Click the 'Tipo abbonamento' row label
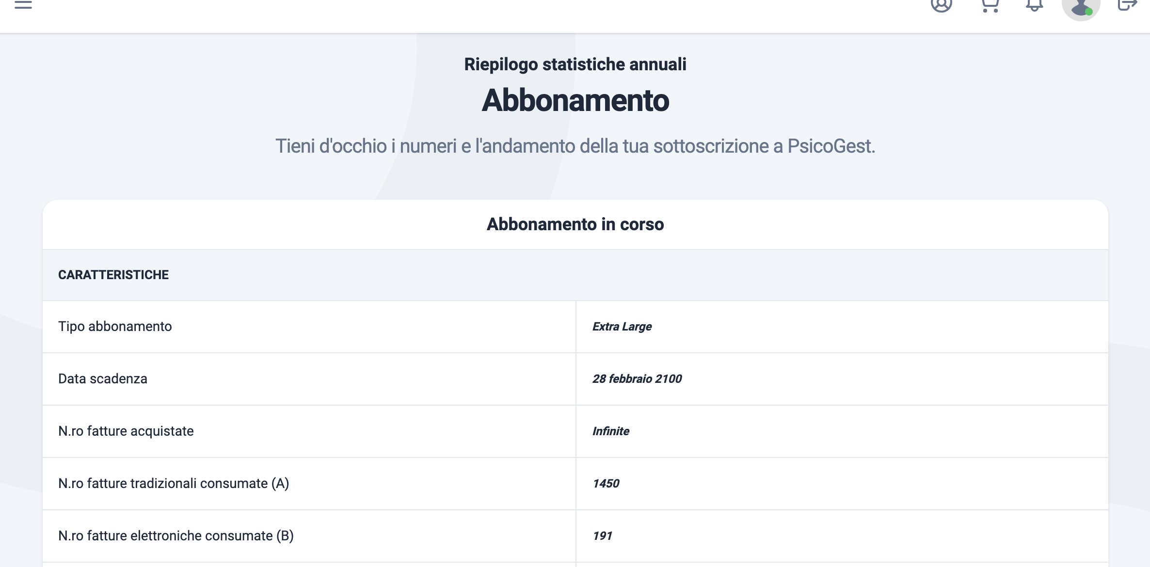Screen dimensions: 1150x567 point(115,327)
